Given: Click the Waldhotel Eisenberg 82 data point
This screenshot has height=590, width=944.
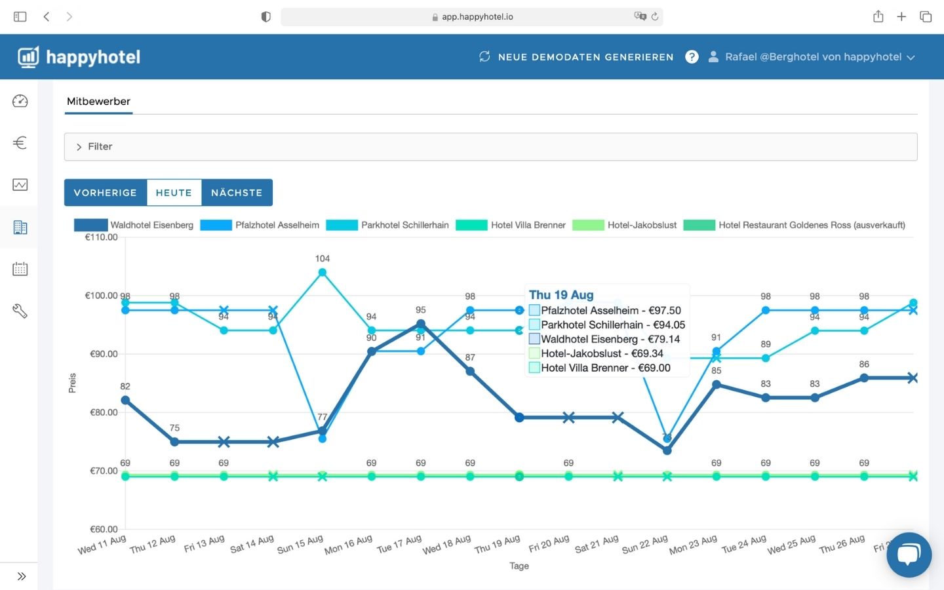Looking at the screenshot, I should [x=125, y=400].
